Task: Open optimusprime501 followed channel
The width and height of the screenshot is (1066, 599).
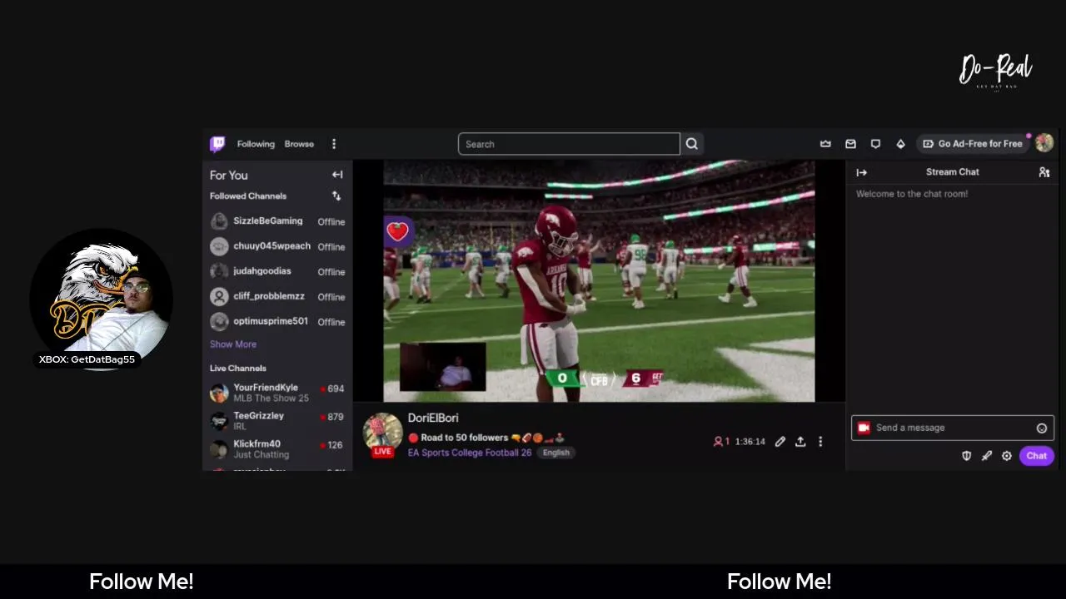Action: pyautogui.click(x=277, y=321)
